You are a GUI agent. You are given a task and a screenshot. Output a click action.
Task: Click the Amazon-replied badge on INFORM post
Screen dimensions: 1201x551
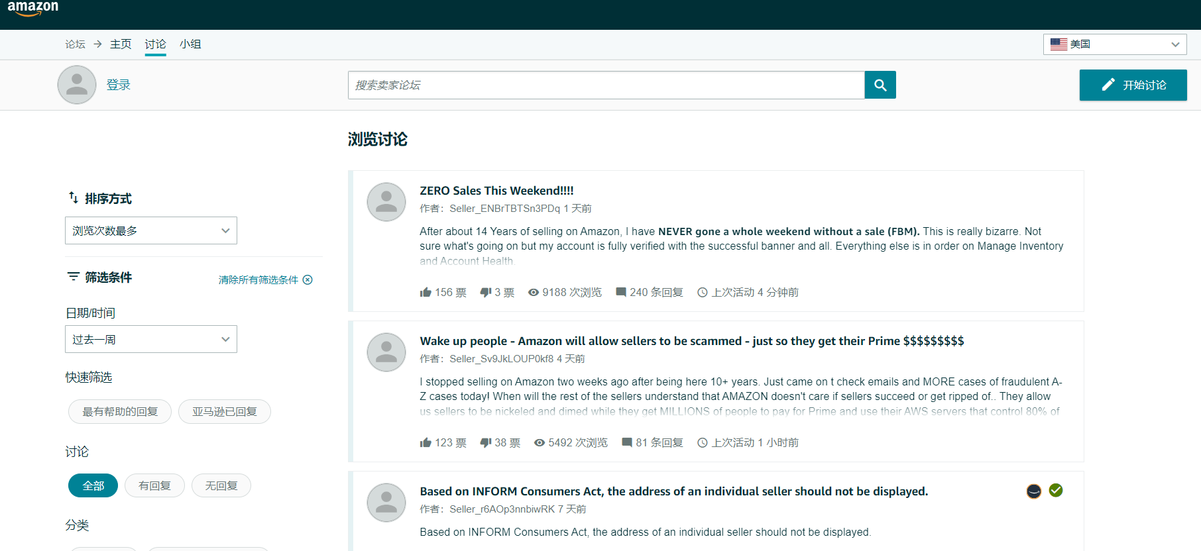pyautogui.click(x=1034, y=491)
